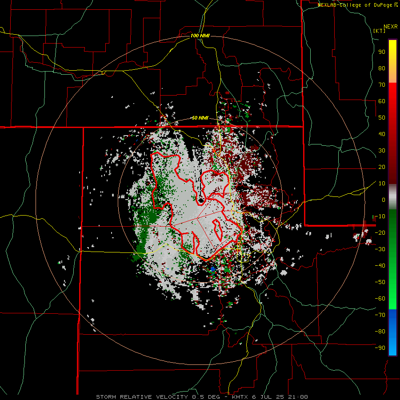This screenshot has height=400, width=400.
Task: Click the -30 value on the scale
Action: 380,249
